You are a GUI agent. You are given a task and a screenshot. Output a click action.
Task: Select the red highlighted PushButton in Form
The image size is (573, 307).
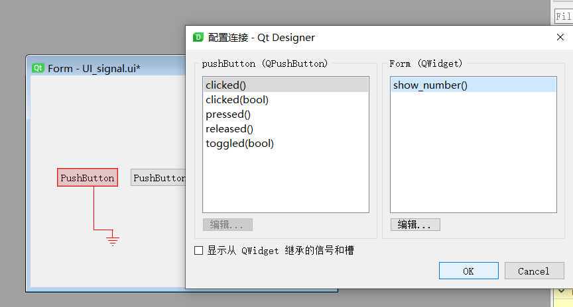coord(88,177)
